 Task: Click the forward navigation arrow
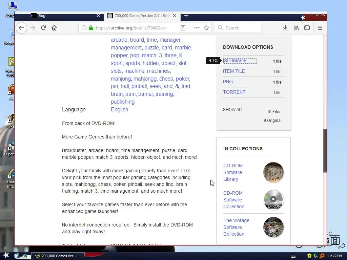[x=33, y=28]
